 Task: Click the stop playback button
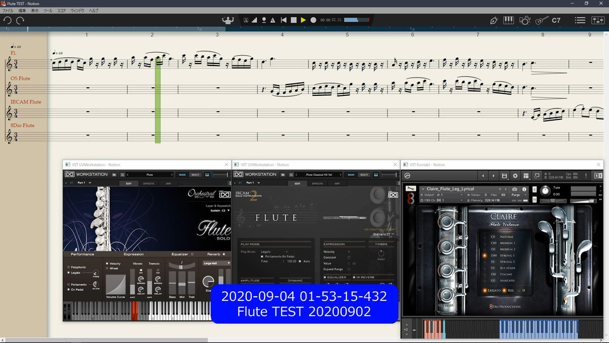pyautogui.click(x=294, y=20)
